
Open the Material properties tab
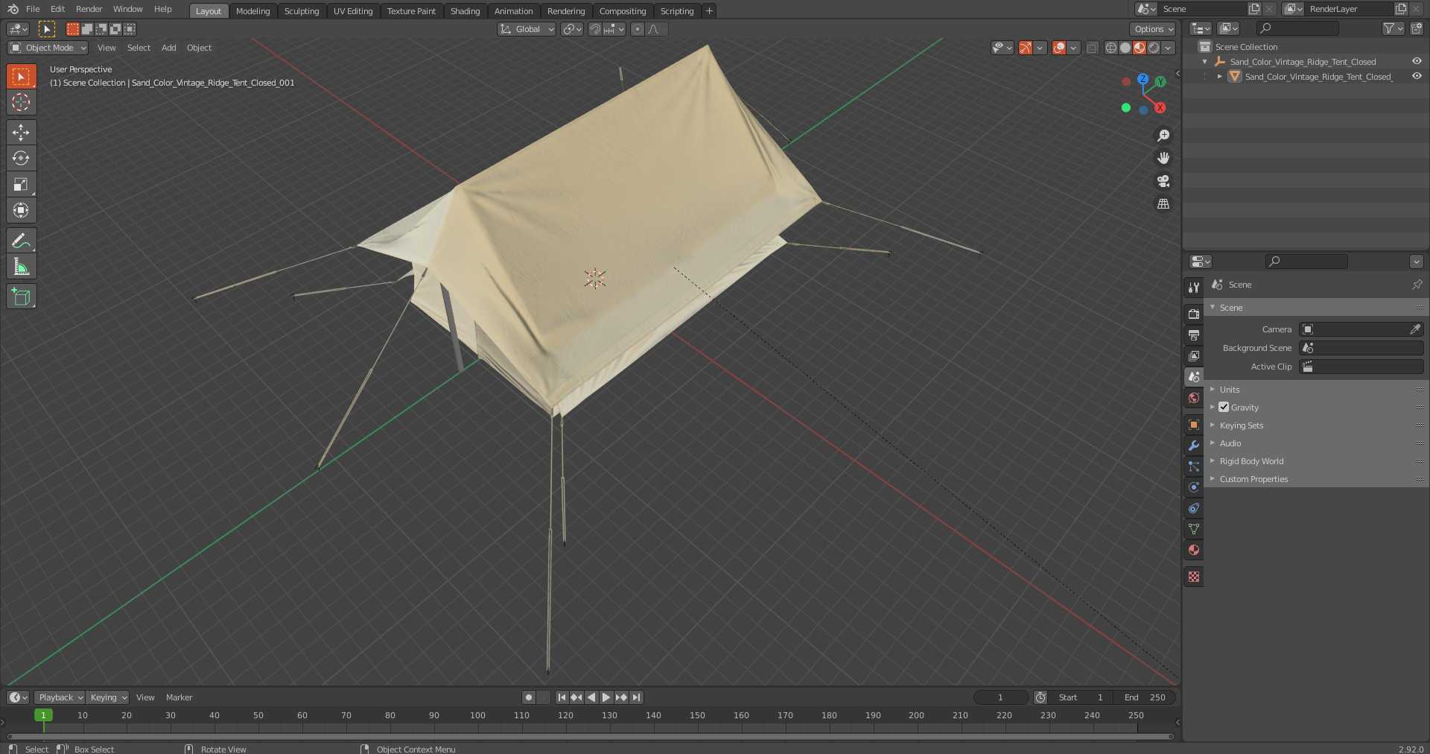tap(1194, 550)
